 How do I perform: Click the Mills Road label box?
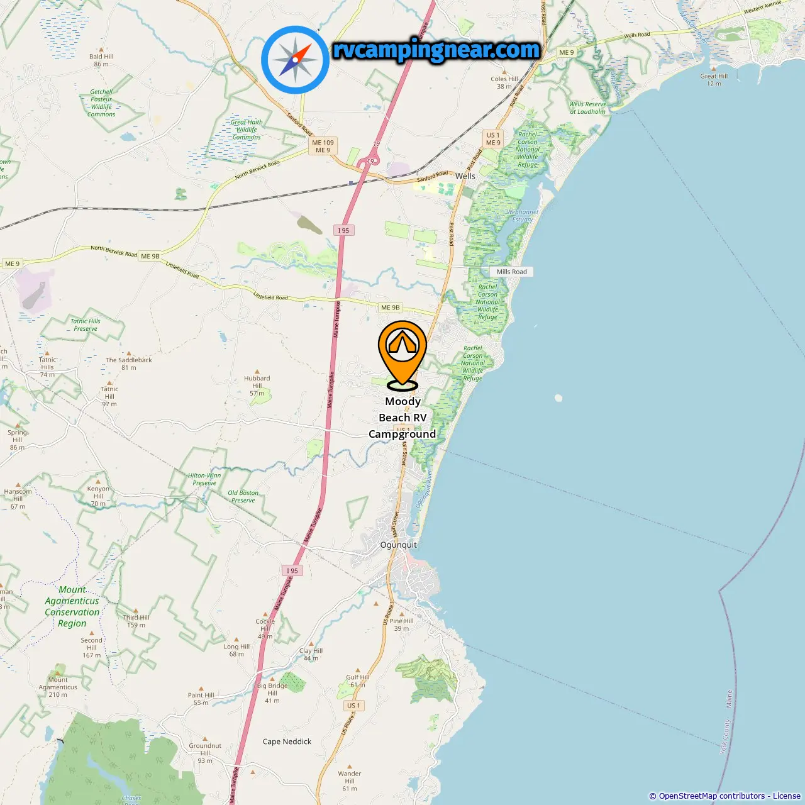511,272
